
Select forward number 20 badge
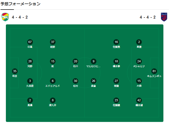[76, 61]
